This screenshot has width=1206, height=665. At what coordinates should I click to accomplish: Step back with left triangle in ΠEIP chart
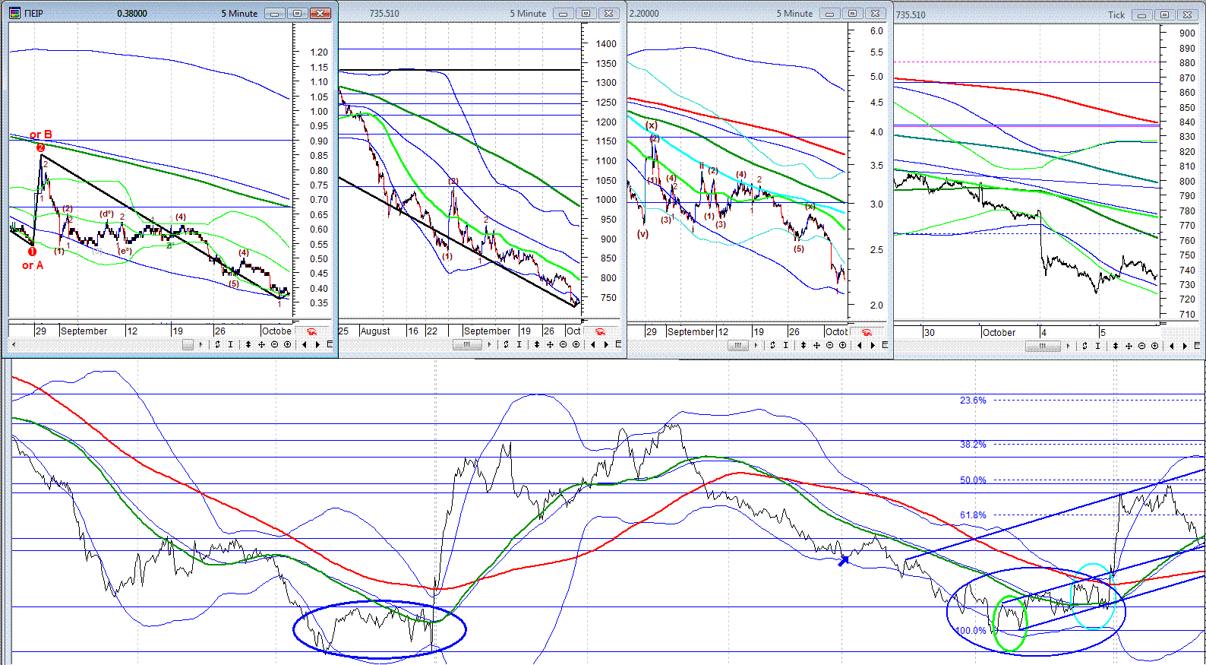[x=305, y=344]
